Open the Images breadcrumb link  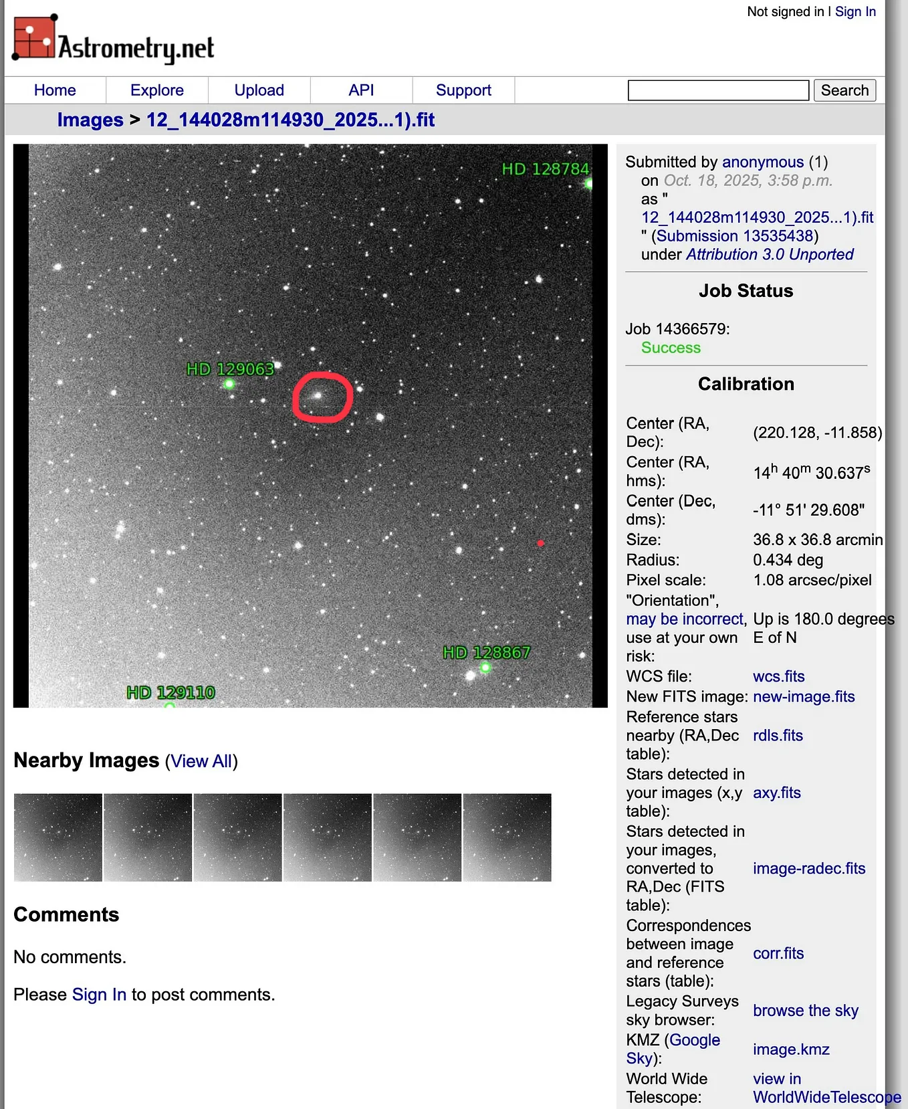coord(90,120)
